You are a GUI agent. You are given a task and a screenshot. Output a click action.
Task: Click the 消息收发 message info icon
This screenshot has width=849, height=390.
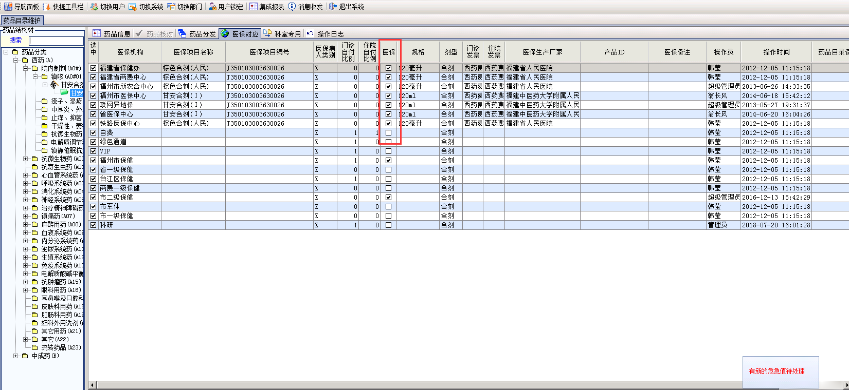click(292, 7)
